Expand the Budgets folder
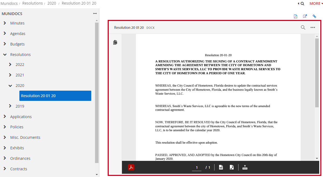Screen dimensions: 323x177 [x=5, y=44]
